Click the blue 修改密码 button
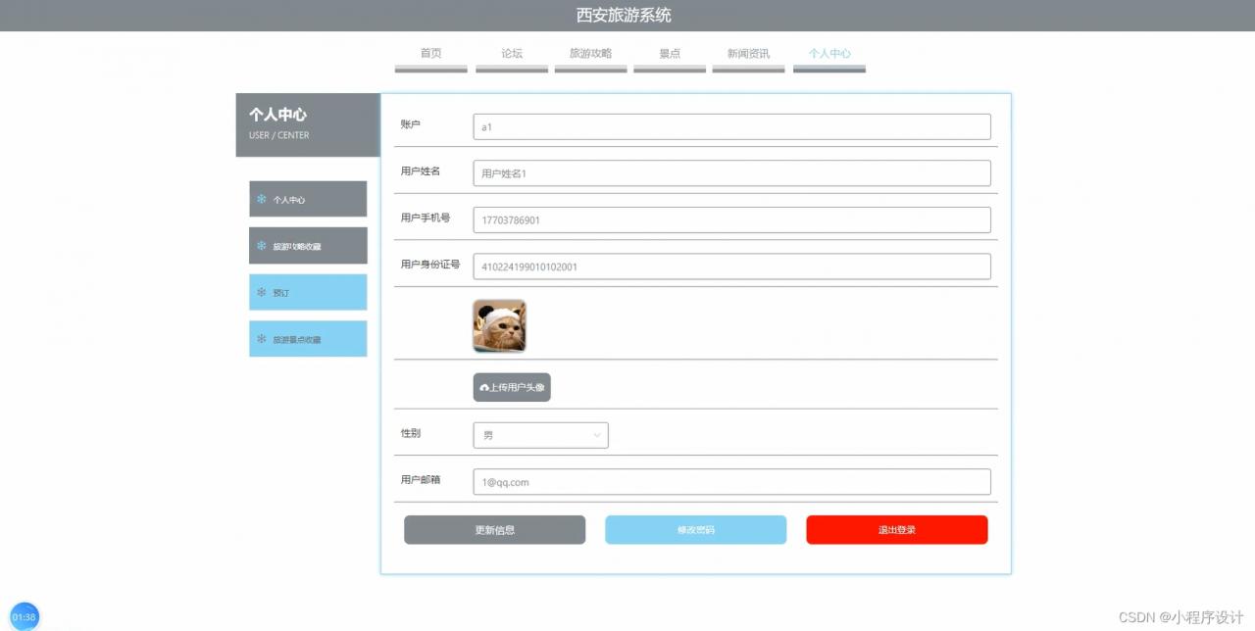This screenshot has width=1255, height=631. (x=695, y=530)
